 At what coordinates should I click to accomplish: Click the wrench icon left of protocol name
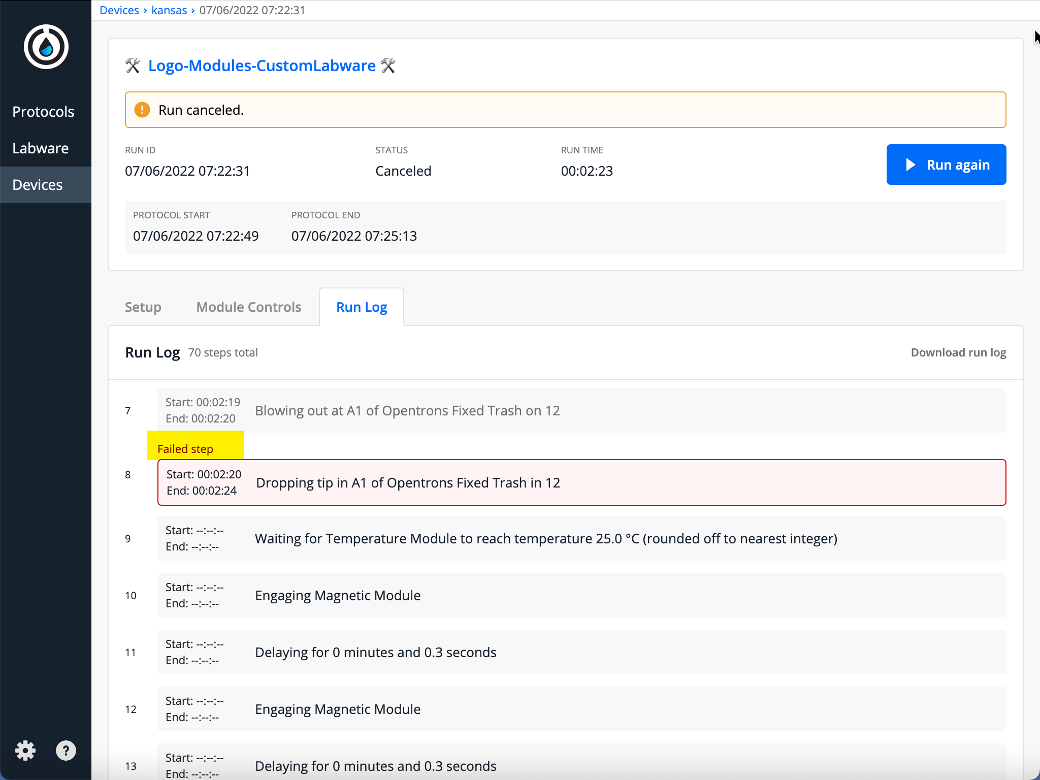[x=133, y=66]
